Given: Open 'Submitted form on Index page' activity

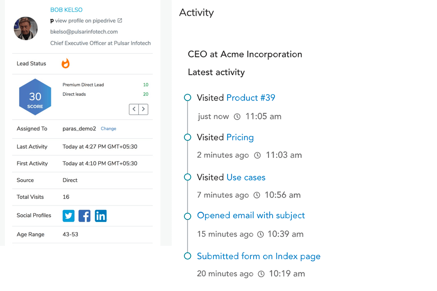Looking at the screenshot, I should click(259, 256).
